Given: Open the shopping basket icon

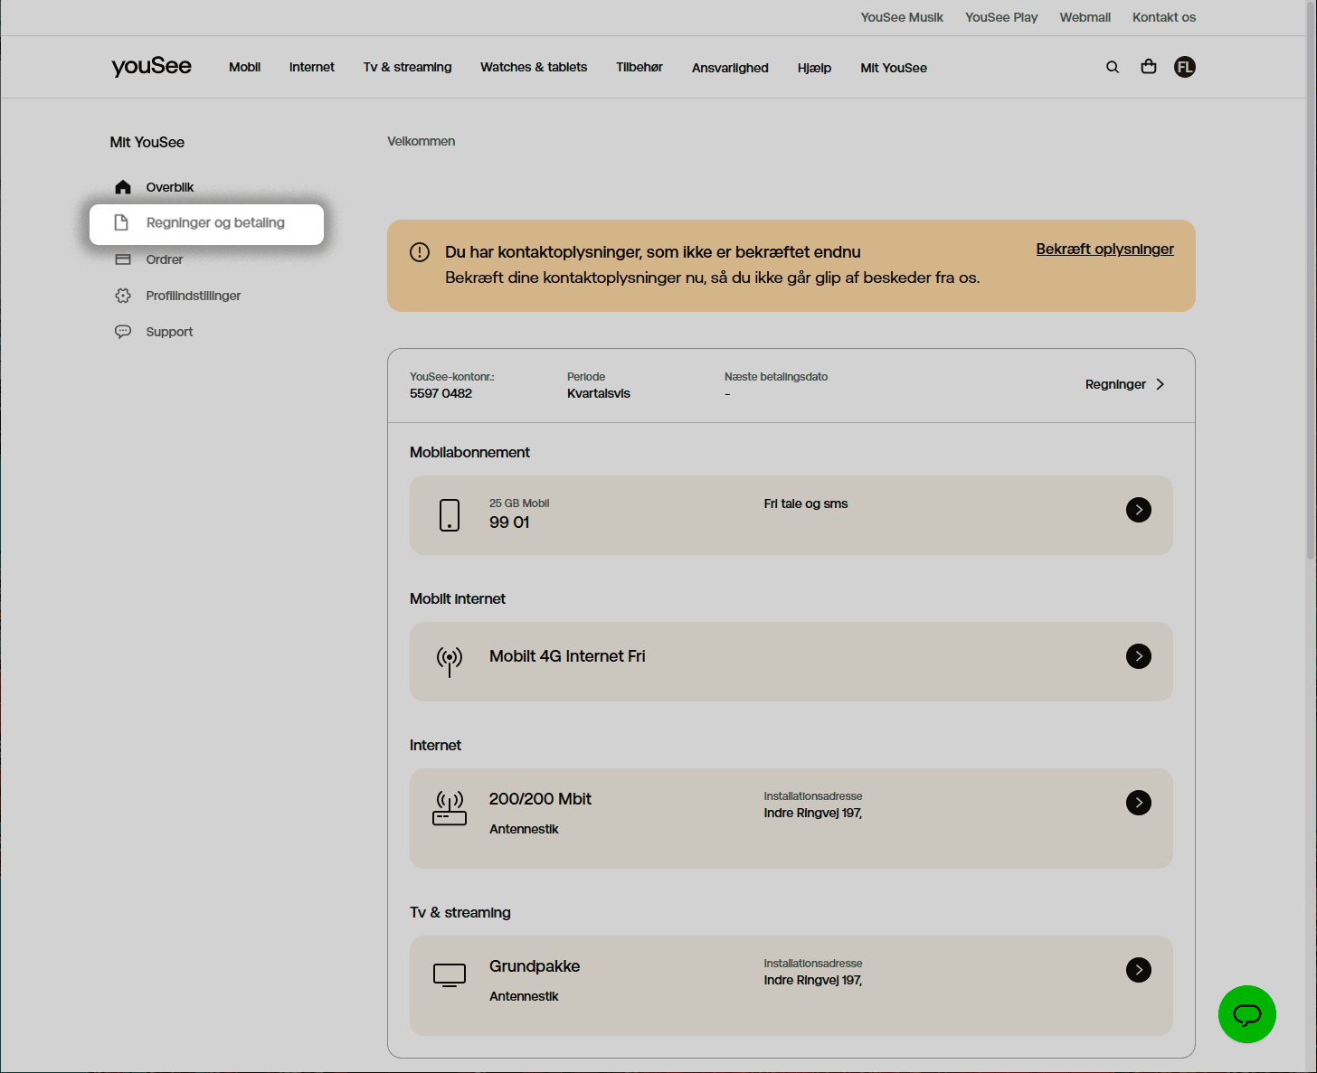Looking at the screenshot, I should pyautogui.click(x=1149, y=67).
